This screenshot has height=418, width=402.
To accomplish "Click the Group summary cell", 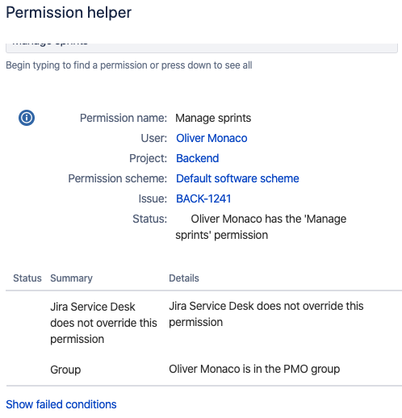I will point(65,370).
